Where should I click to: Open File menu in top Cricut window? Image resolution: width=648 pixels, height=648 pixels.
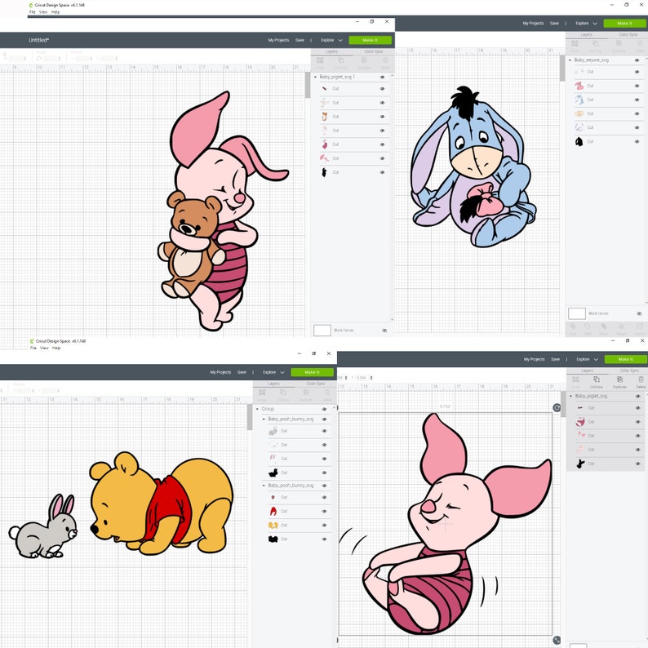coord(32,12)
